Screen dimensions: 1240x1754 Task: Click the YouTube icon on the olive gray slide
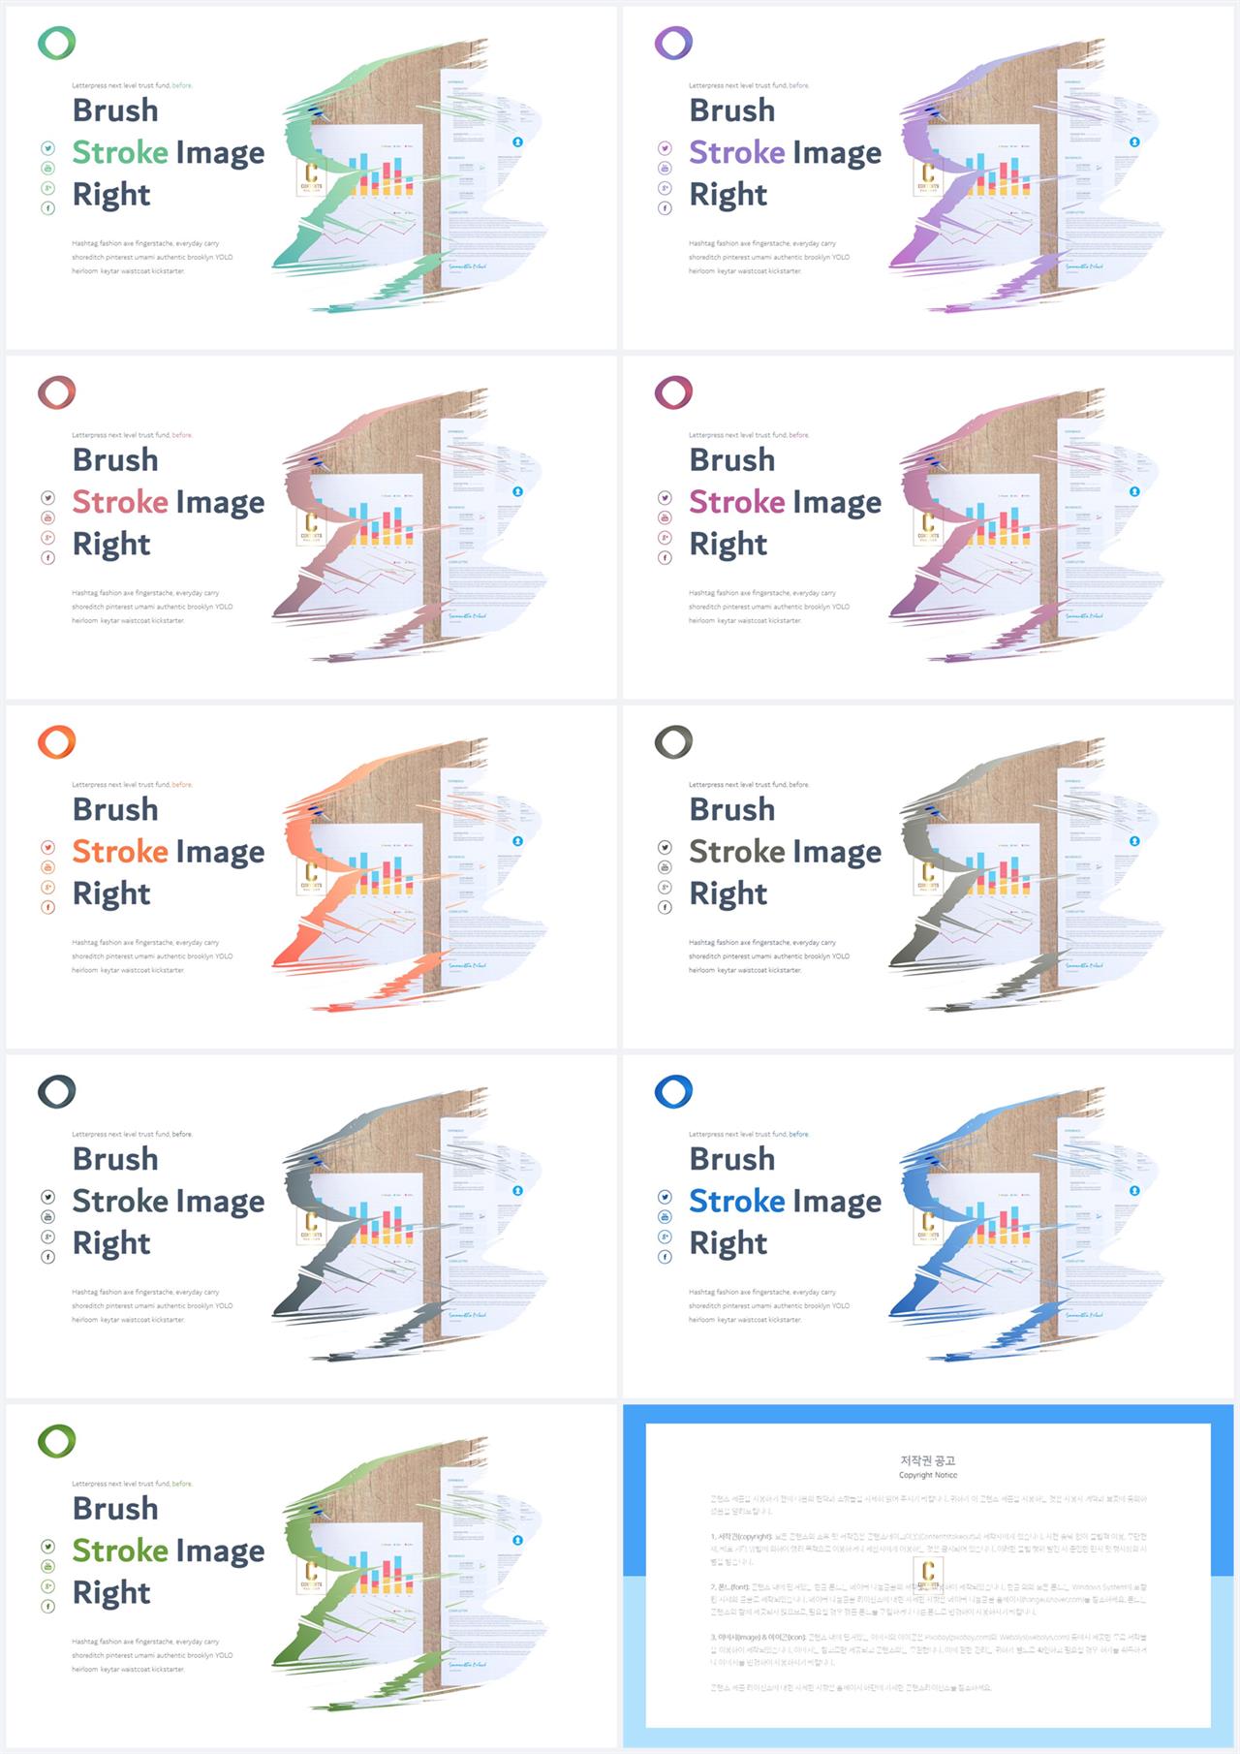(x=665, y=867)
